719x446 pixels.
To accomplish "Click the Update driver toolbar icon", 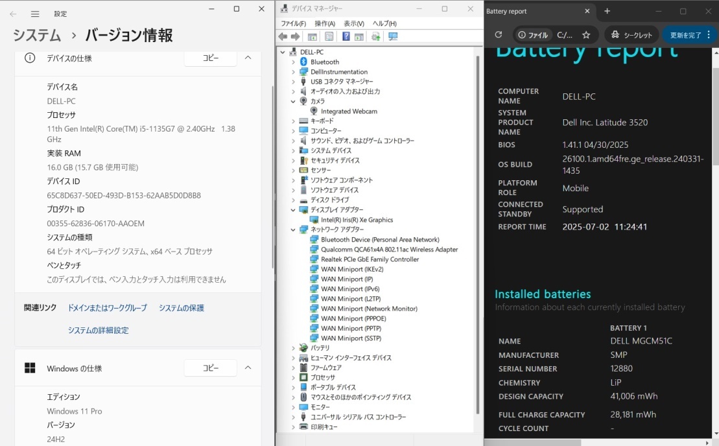I will (x=375, y=37).
